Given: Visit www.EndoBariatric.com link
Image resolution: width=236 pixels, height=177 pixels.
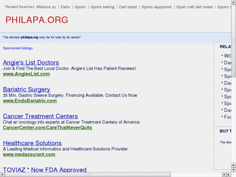Looking at the screenshot, I should click(x=30, y=101).
